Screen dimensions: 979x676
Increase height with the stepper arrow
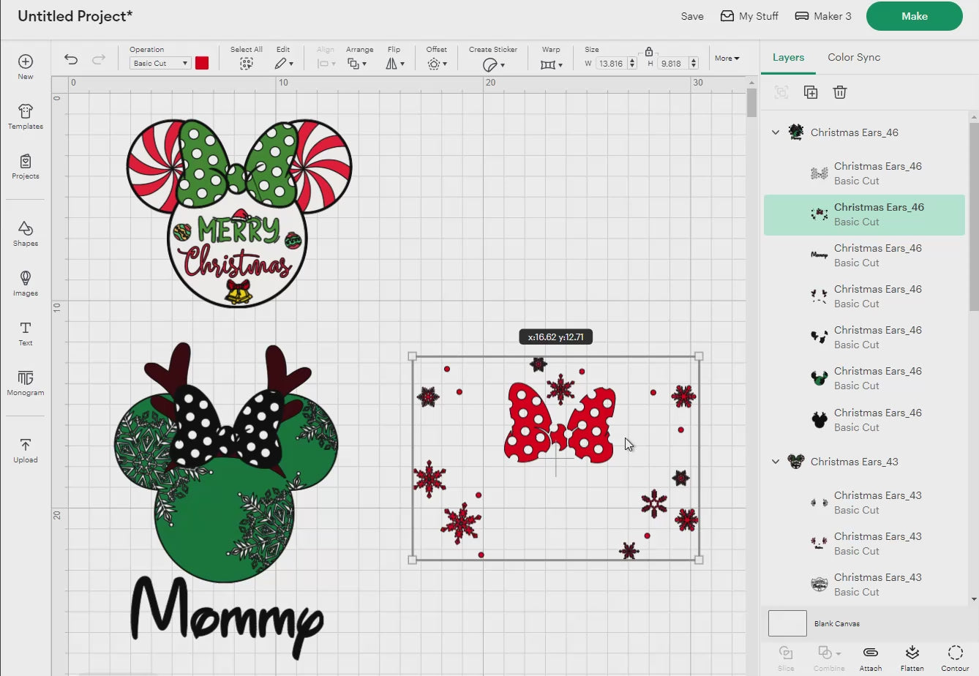click(x=694, y=61)
